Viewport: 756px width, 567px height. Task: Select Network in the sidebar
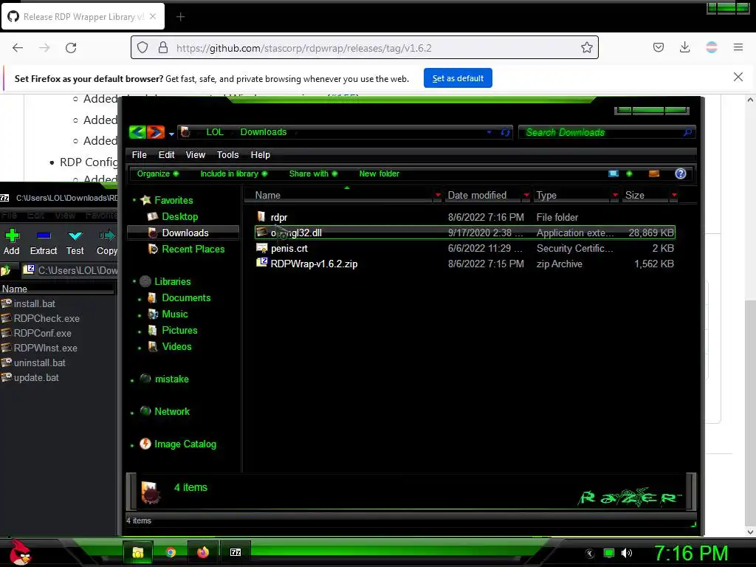tap(171, 411)
